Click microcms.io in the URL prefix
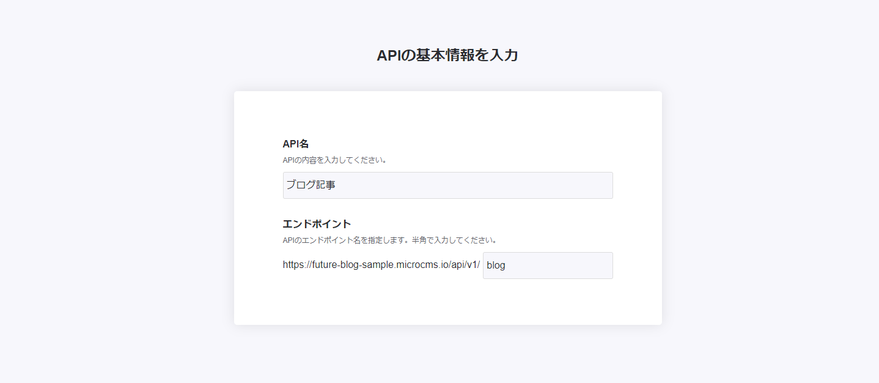 coord(421,265)
